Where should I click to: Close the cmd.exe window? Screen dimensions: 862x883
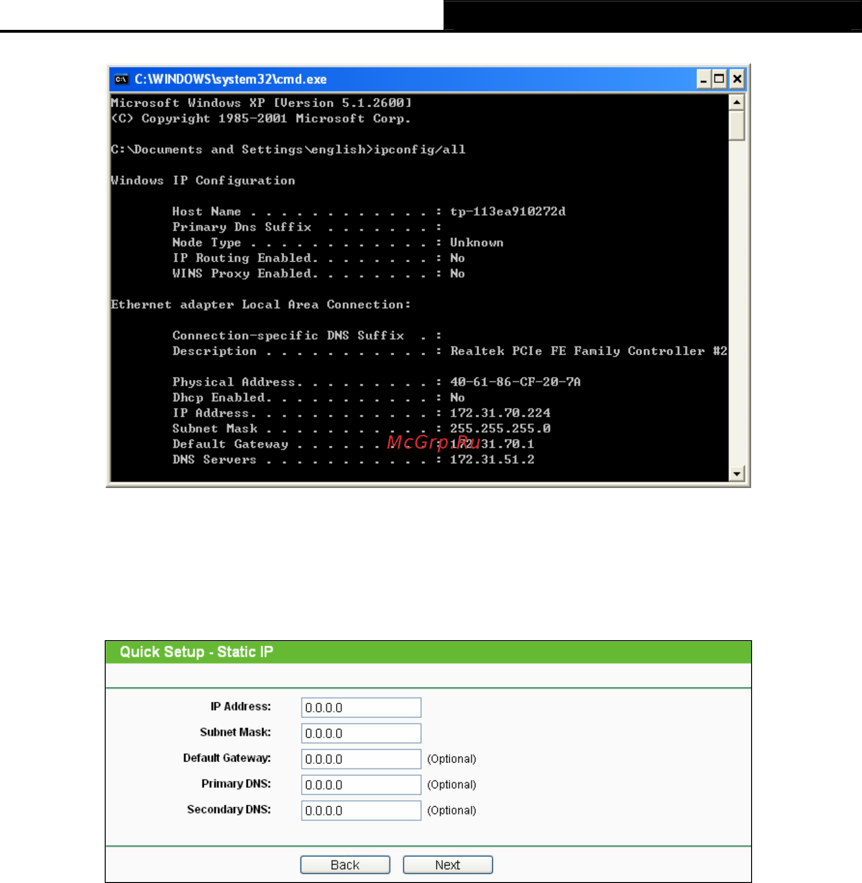point(737,79)
